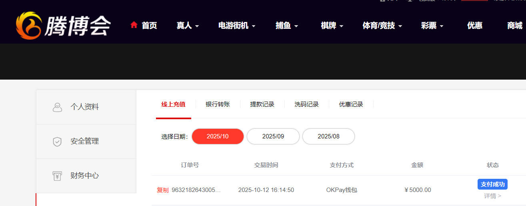The height and width of the screenshot is (206, 526).
Task: Copy order number with 复制 link
Action: (x=162, y=190)
